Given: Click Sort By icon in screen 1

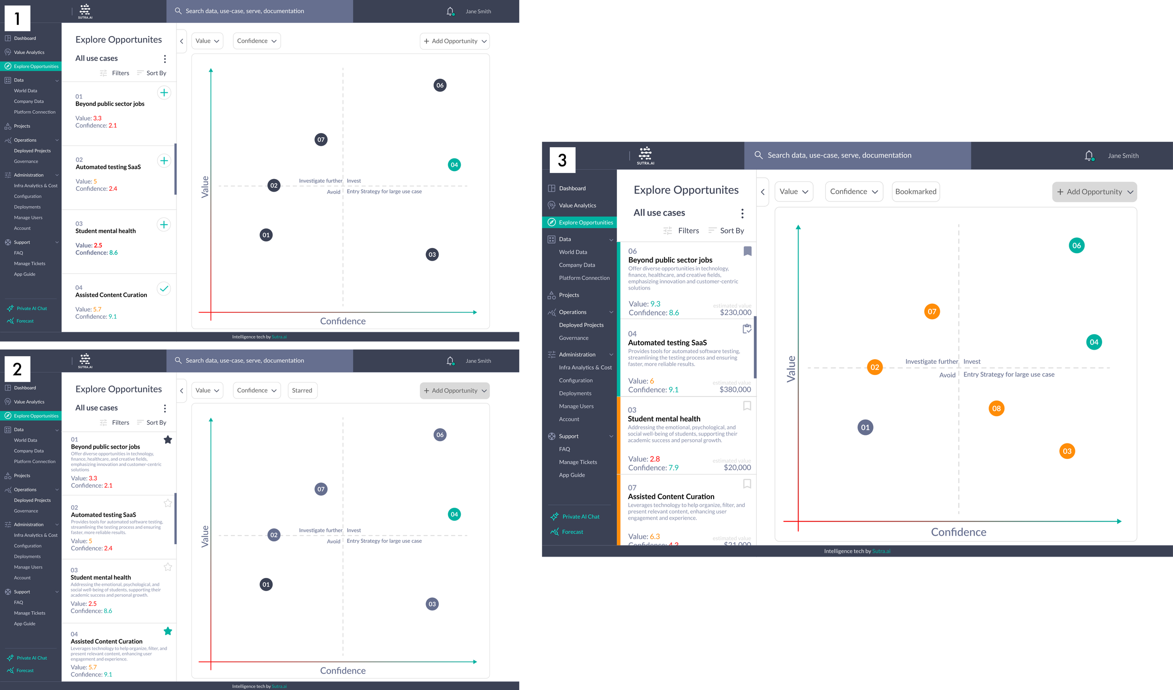Looking at the screenshot, I should pyautogui.click(x=140, y=73).
